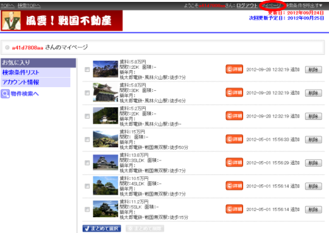Click the 2012-05-01 15:56:33 追加 timestamp
The image size is (329, 233).
273,140
